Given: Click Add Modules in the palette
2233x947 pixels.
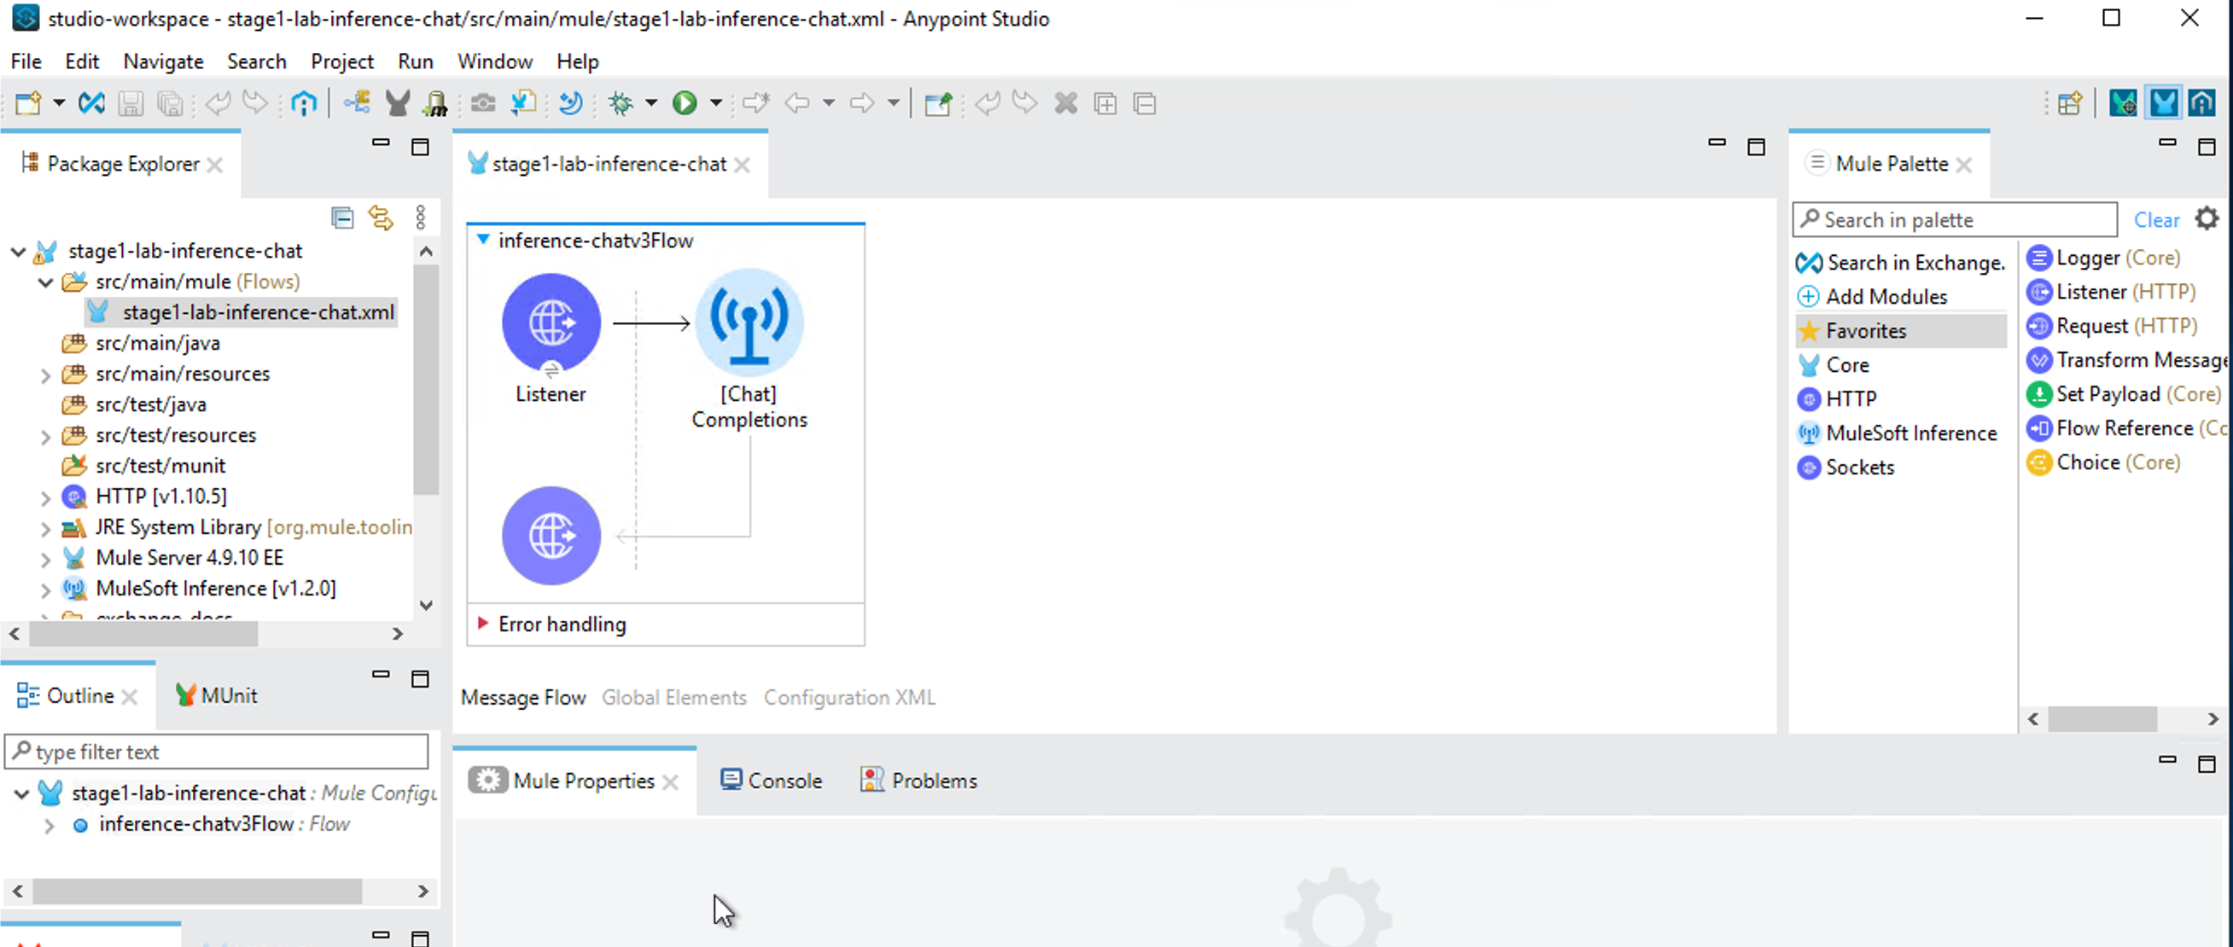Looking at the screenshot, I should (1886, 296).
